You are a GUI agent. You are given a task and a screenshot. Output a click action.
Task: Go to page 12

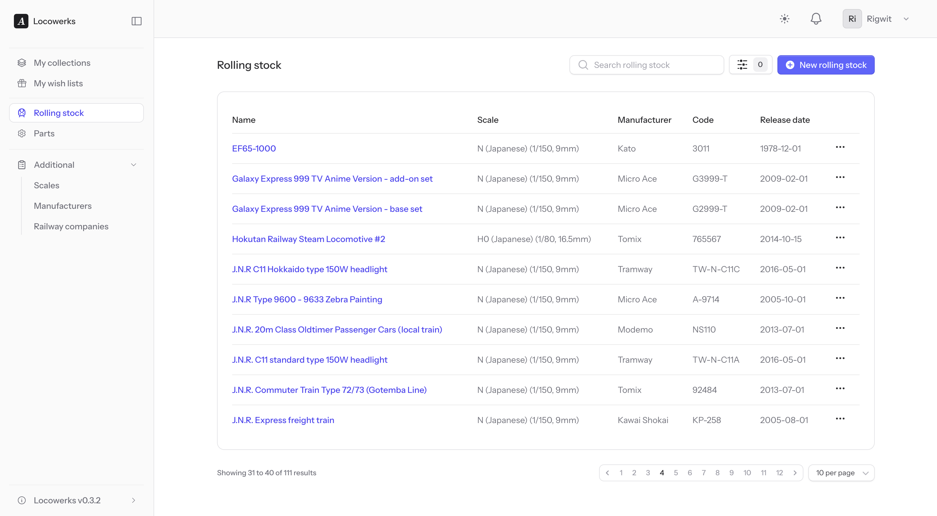[779, 473]
